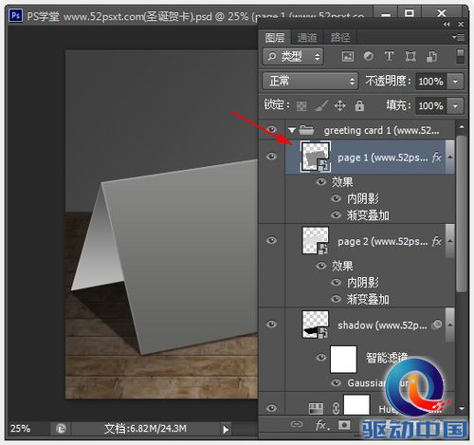Click the 填充 100% value field
Image resolution: width=474 pixels, height=445 pixels.
(430, 105)
